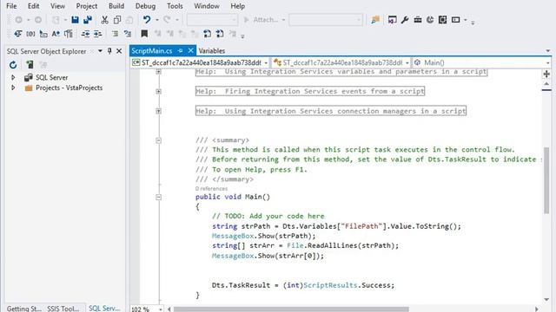Click the Add SQL Server icon
Screen dimensions: 556x312
click(30, 65)
